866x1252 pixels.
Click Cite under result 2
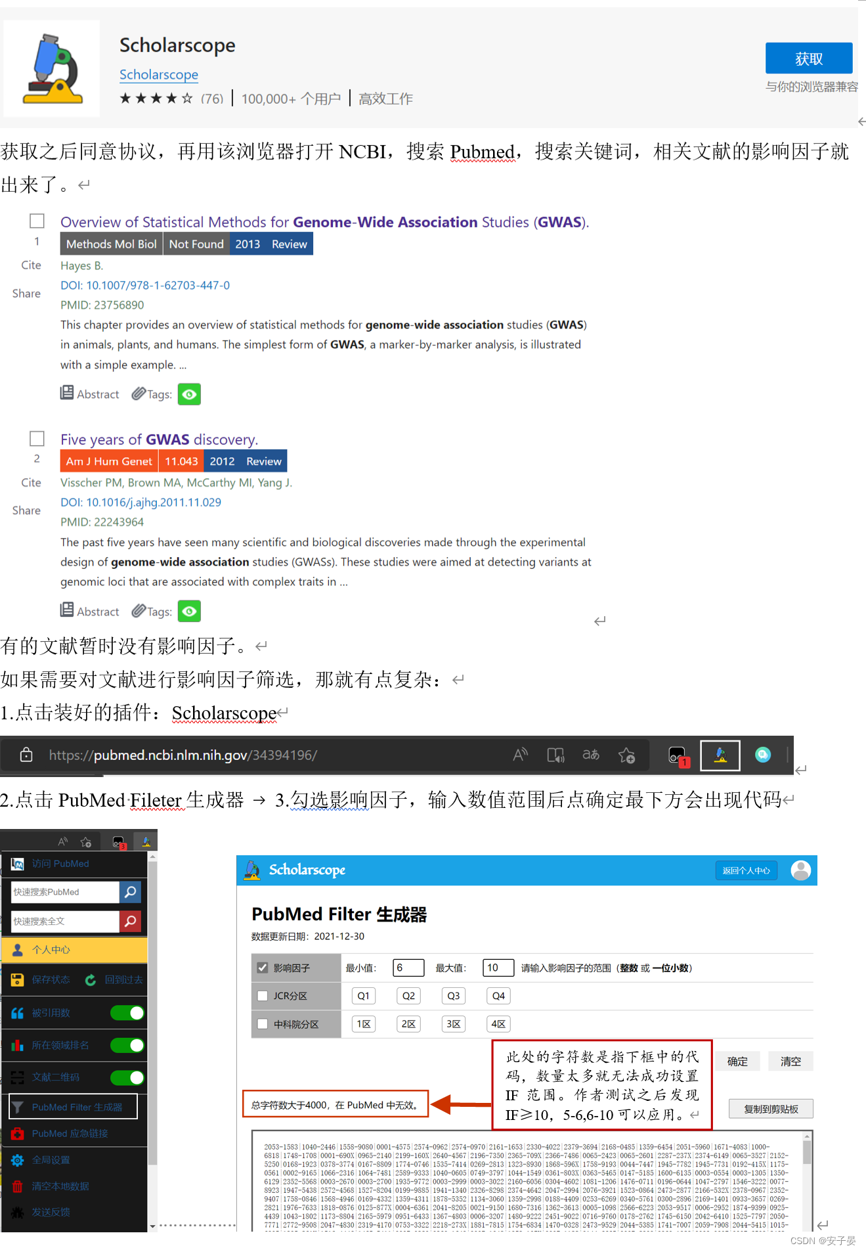[31, 482]
